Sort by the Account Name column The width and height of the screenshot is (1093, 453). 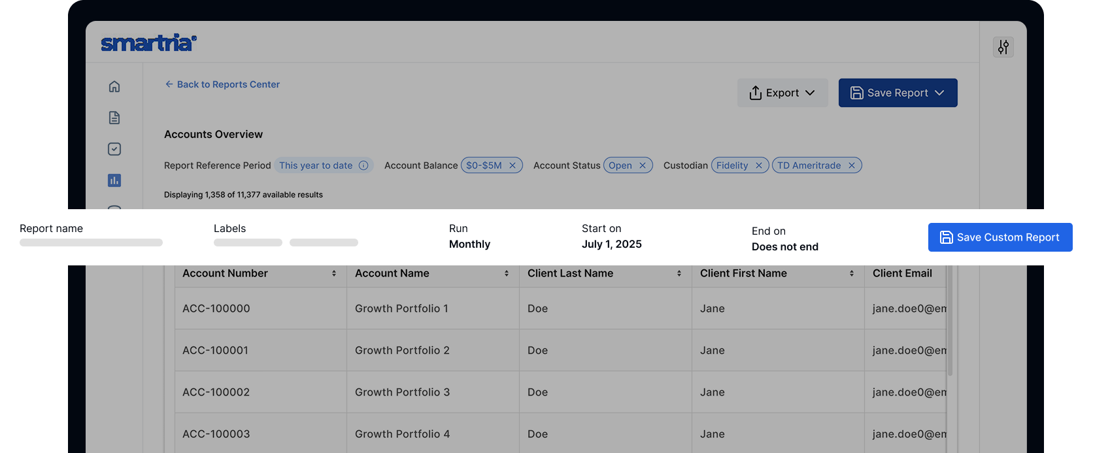click(x=507, y=273)
